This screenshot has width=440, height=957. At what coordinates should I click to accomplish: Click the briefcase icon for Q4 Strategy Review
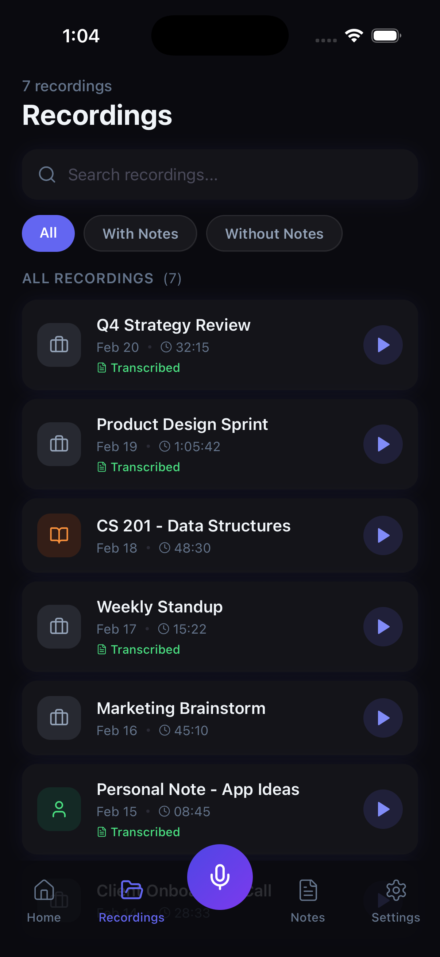pos(59,345)
